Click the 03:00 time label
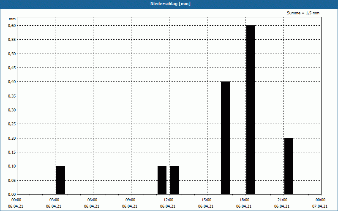 tap(55, 200)
